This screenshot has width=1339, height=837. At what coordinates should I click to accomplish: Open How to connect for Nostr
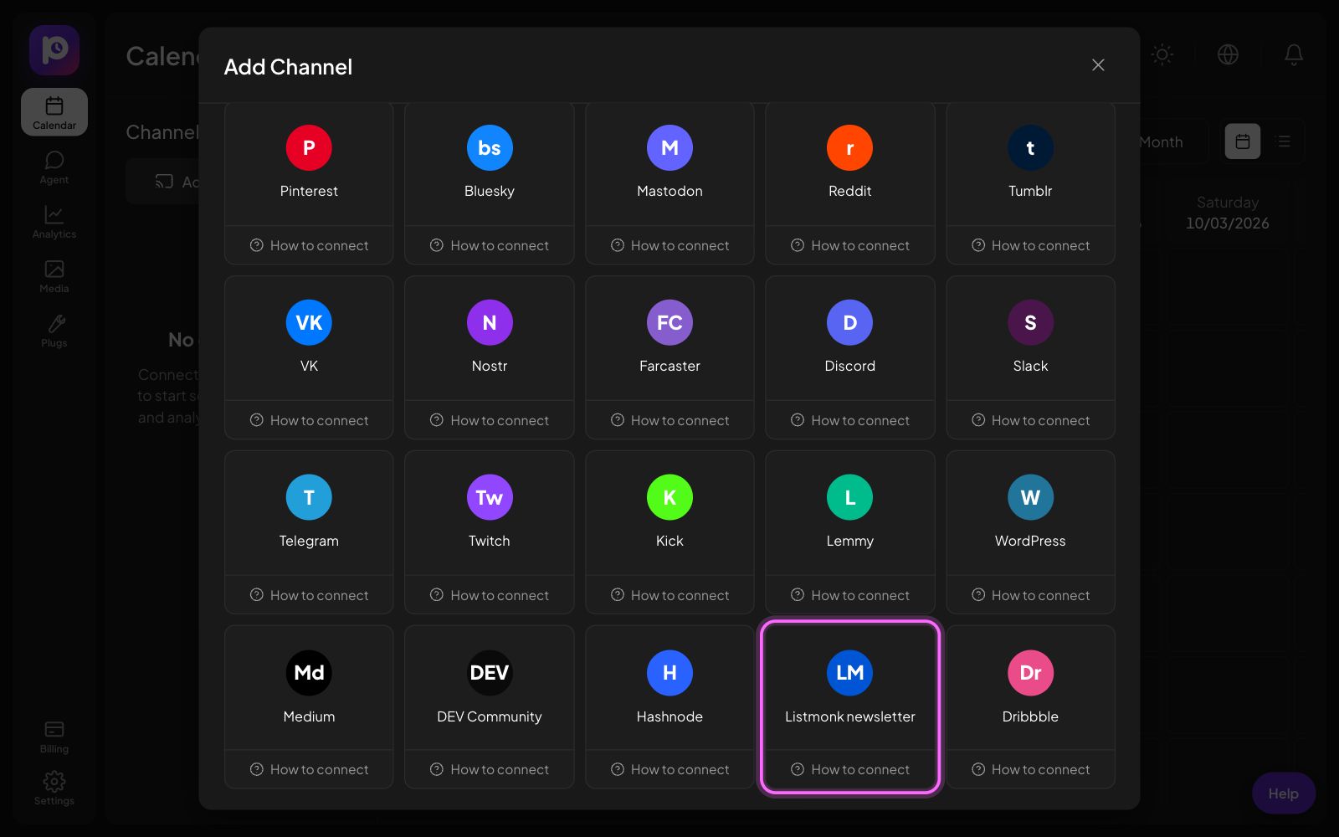pos(490,420)
